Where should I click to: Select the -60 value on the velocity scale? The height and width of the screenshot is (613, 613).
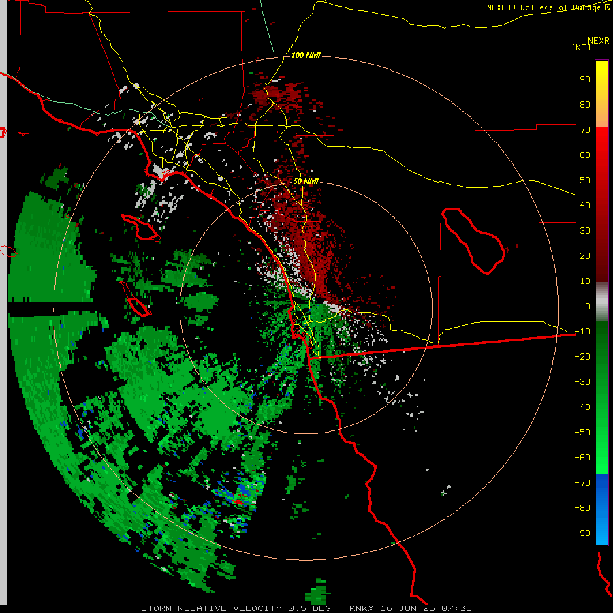click(x=582, y=458)
